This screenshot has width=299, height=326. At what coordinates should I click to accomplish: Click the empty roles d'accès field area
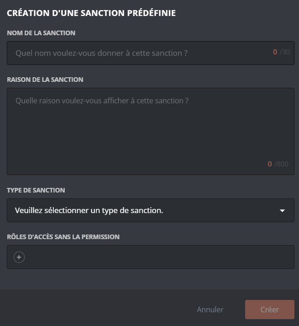click(155, 257)
